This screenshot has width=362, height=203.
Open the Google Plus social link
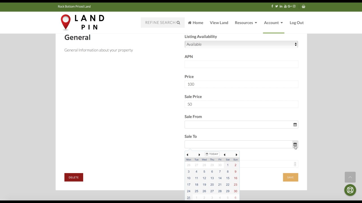click(290, 6)
